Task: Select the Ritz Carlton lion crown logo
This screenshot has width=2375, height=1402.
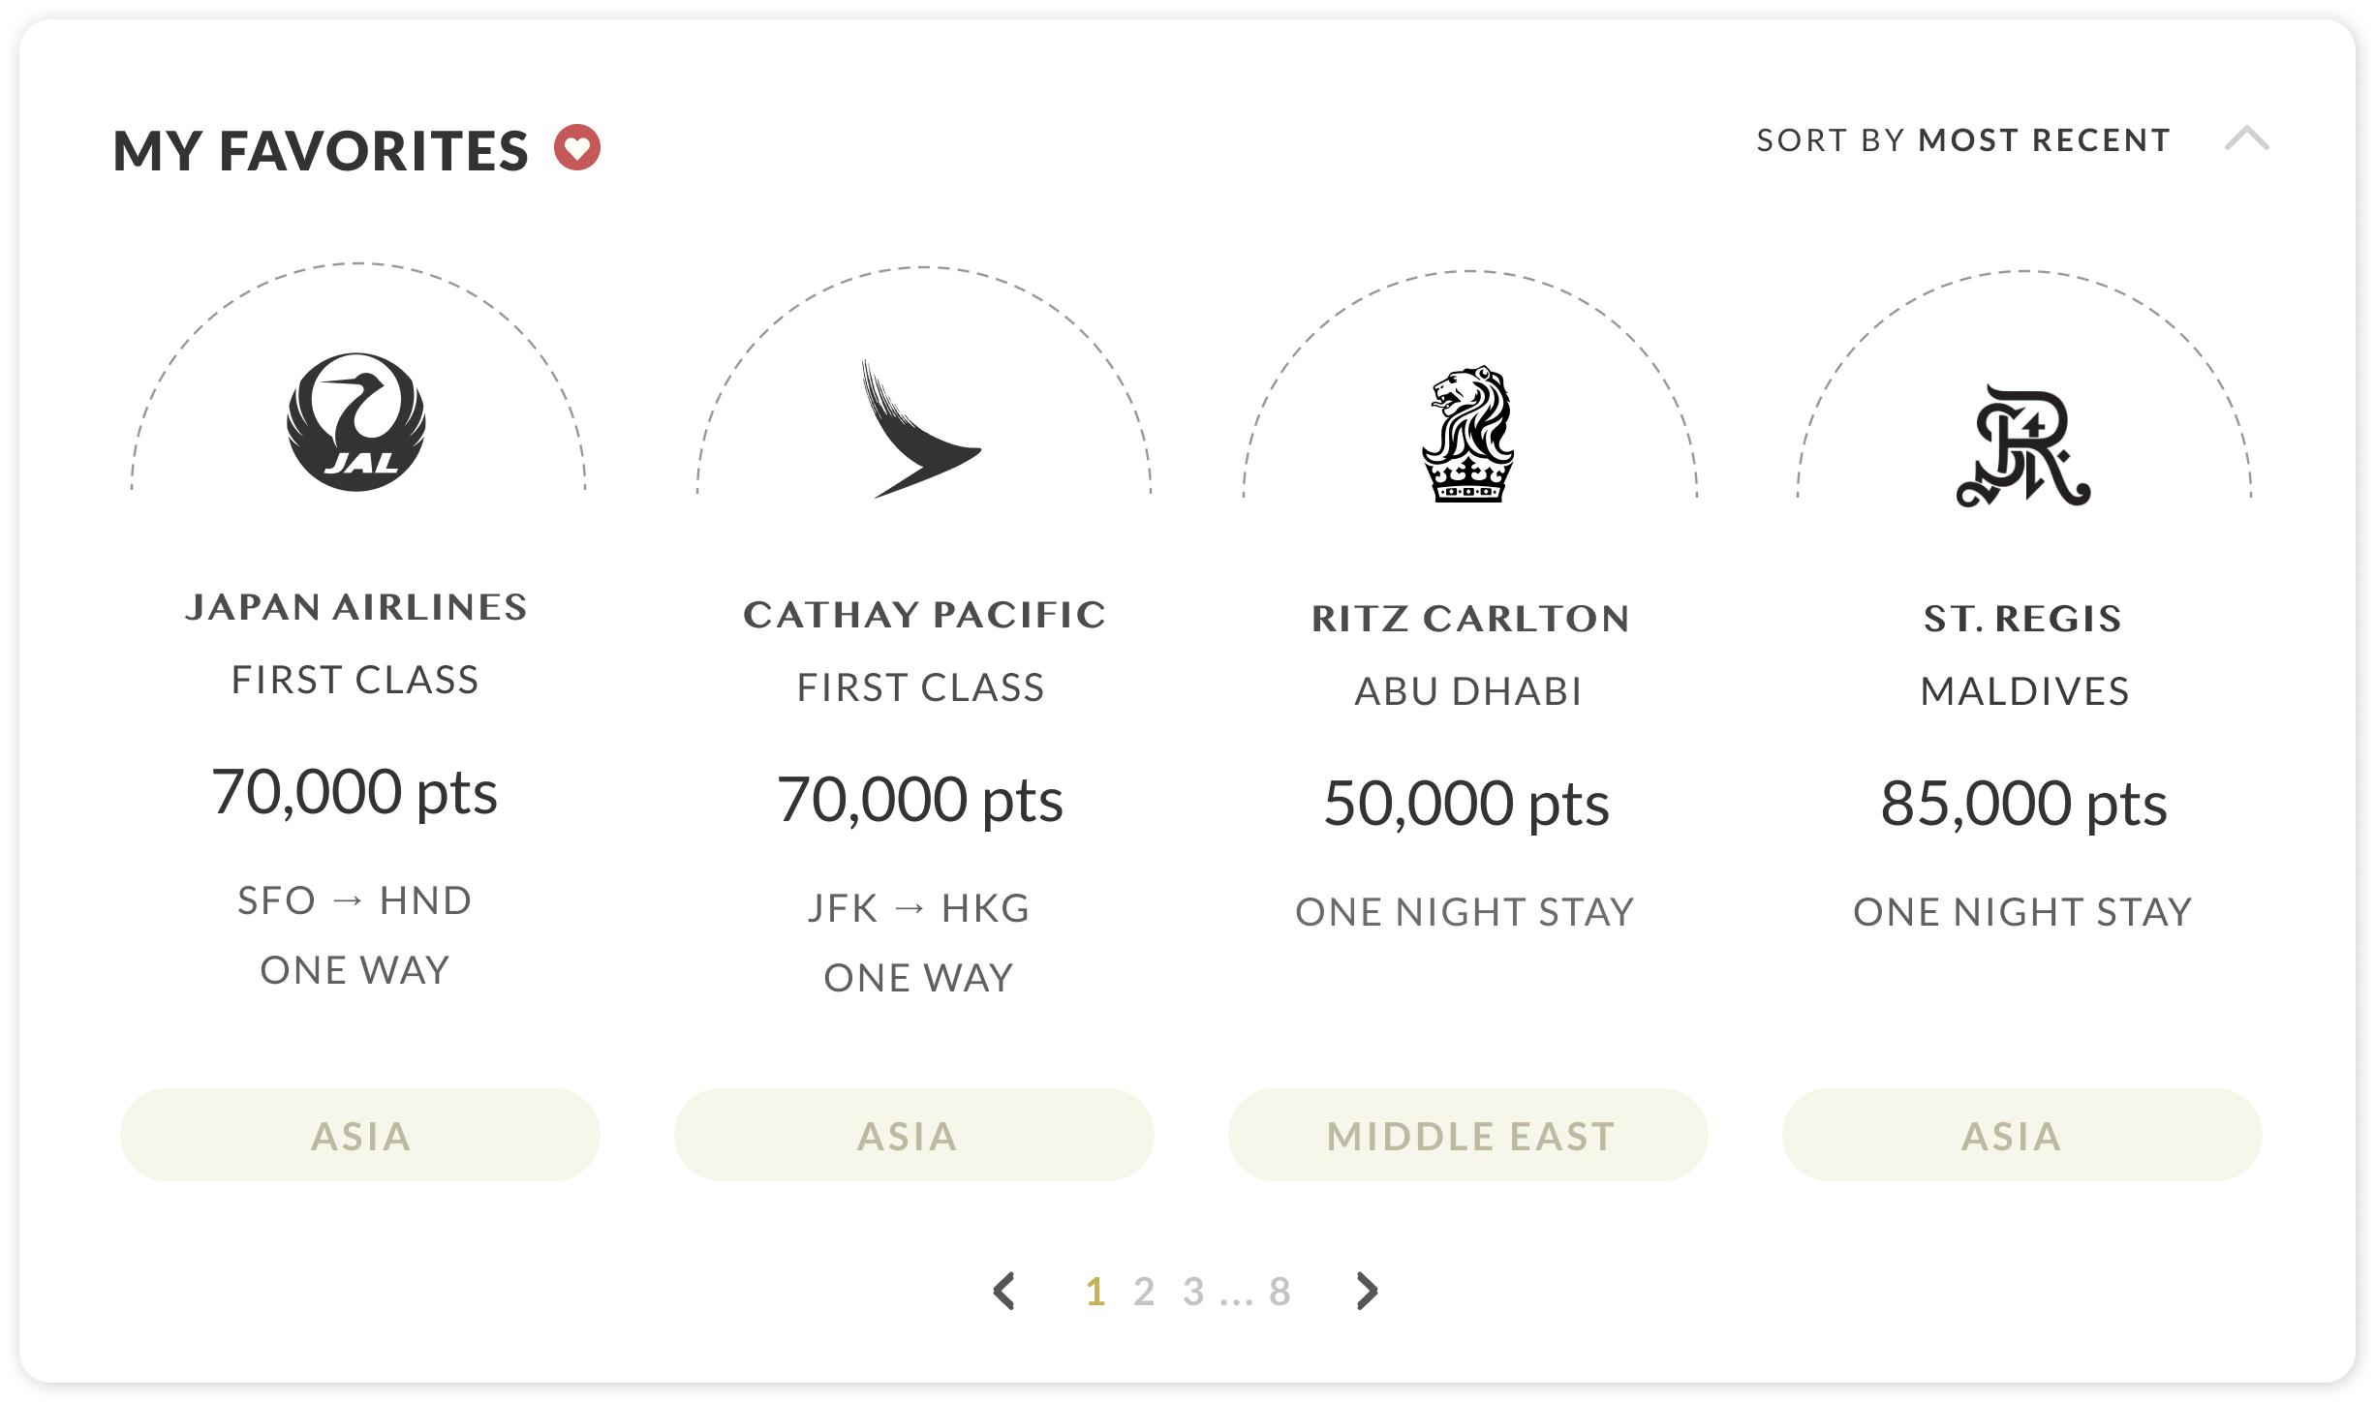Action: [x=1468, y=434]
